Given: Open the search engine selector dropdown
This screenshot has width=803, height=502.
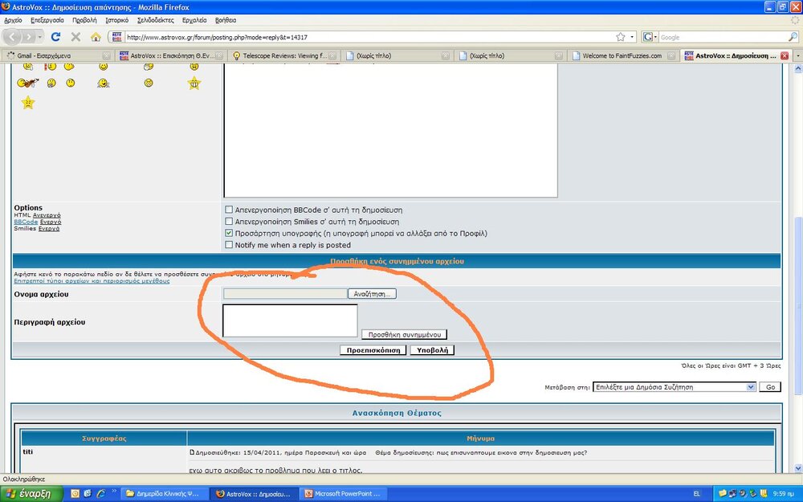Looking at the screenshot, I should 654,37.
